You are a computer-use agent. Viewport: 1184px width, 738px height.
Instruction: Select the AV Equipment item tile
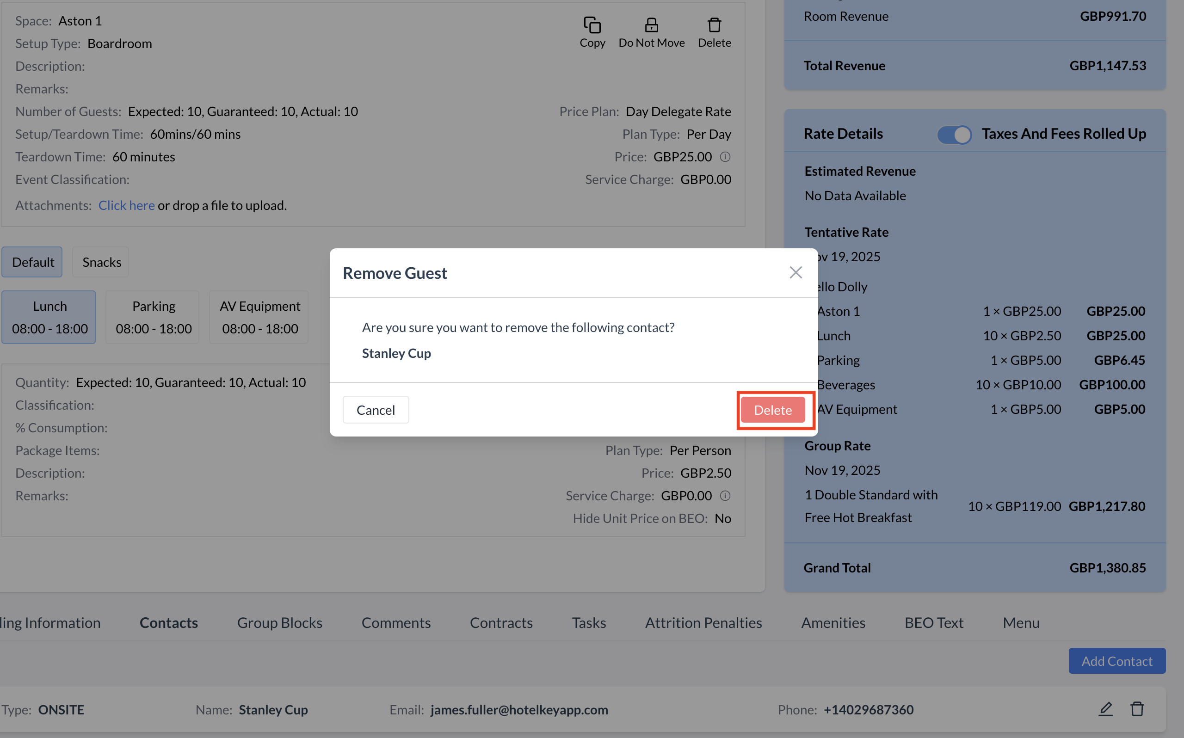[x=259, y=317]
